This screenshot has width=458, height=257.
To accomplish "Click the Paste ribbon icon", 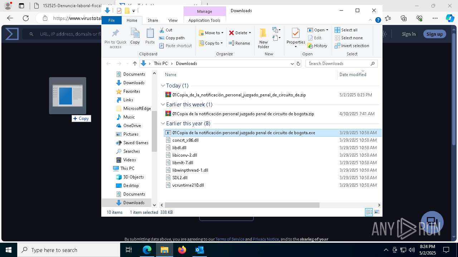I will [x=150, y=34].
